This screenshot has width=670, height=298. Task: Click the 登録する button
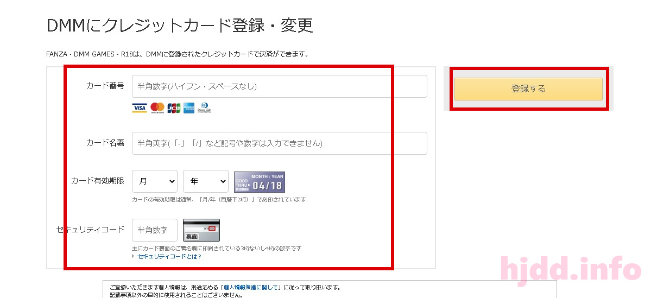tap(528, 89)
